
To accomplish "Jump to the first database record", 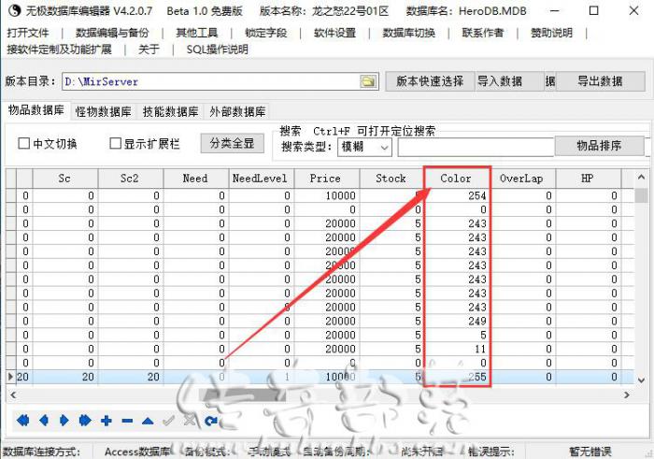I will pos(22,421).
